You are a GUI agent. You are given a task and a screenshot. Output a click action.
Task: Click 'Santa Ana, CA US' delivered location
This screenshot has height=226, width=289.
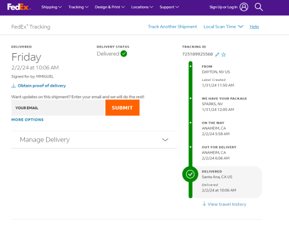pyautogui.click(x=217, y=177)
